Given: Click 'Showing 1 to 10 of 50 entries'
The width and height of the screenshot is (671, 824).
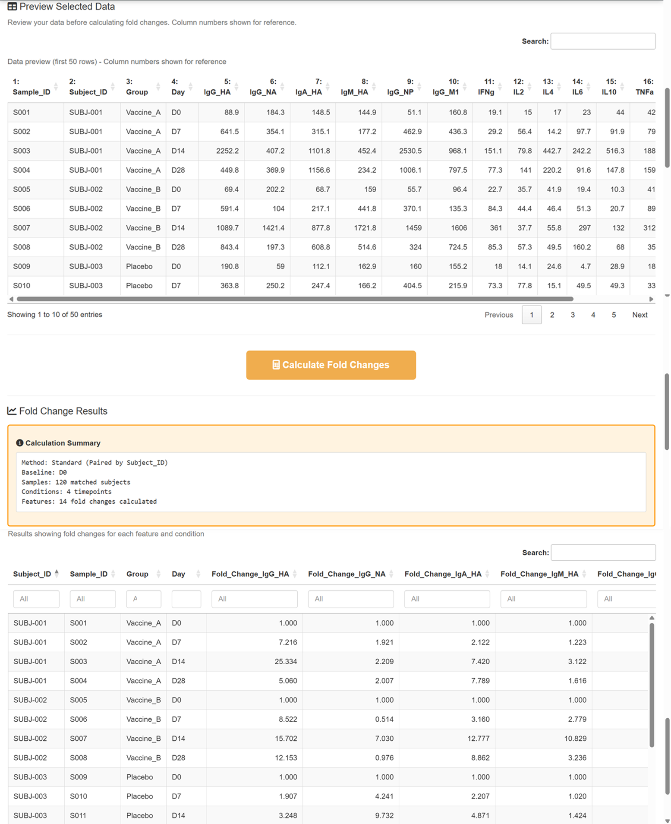Looking at the screenshot, I should click(x=55, y=315).
